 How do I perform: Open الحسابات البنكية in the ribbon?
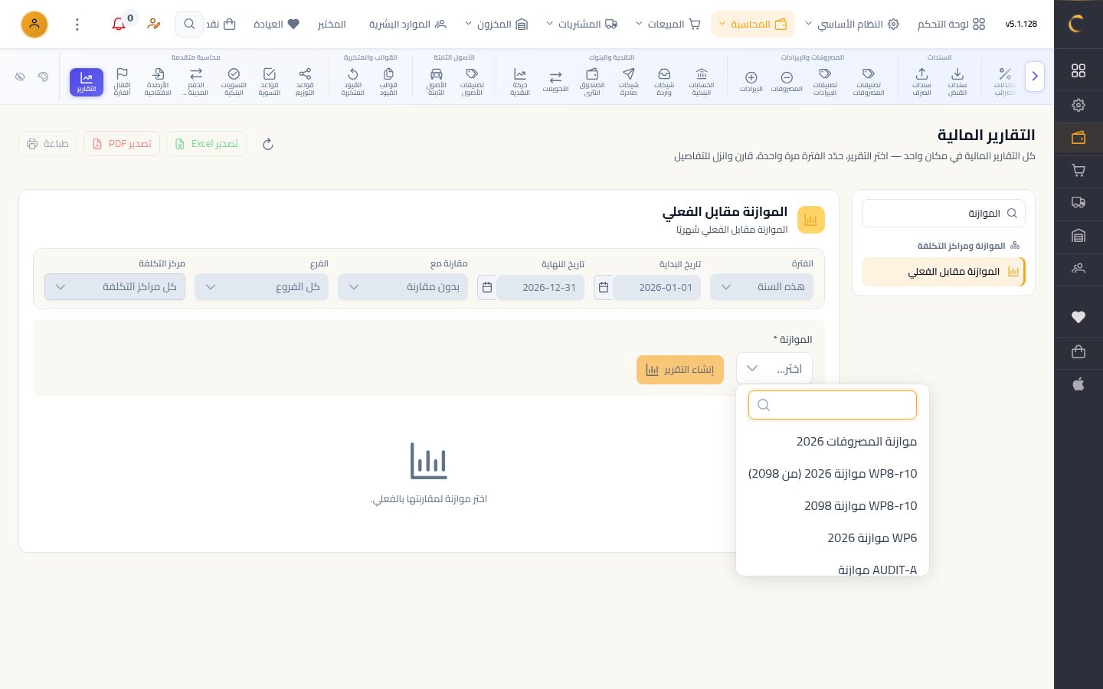coord(701,82)
